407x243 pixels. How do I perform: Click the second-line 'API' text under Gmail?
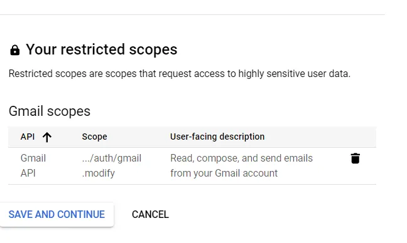point(28,173)
